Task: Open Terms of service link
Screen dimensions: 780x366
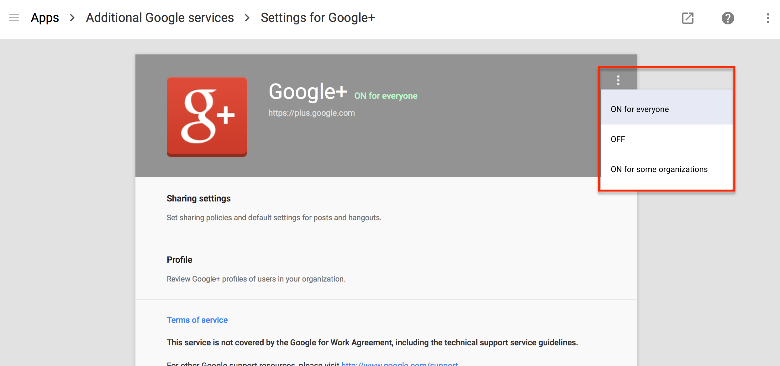Action: (197, 320)
